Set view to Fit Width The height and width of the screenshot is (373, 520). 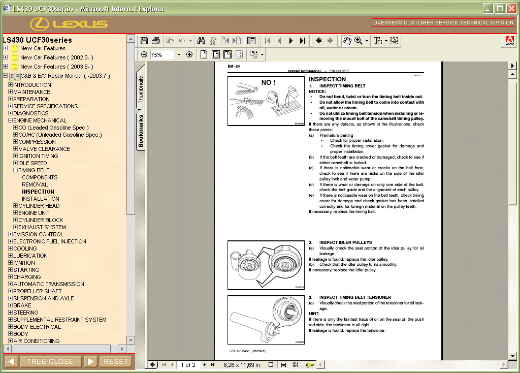[x=227, y=54]
